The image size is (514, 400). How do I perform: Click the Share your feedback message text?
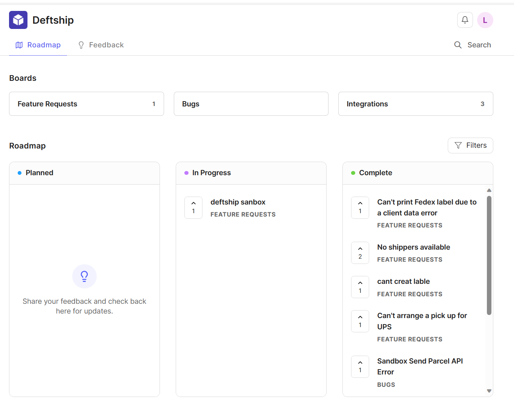[84, 306]
